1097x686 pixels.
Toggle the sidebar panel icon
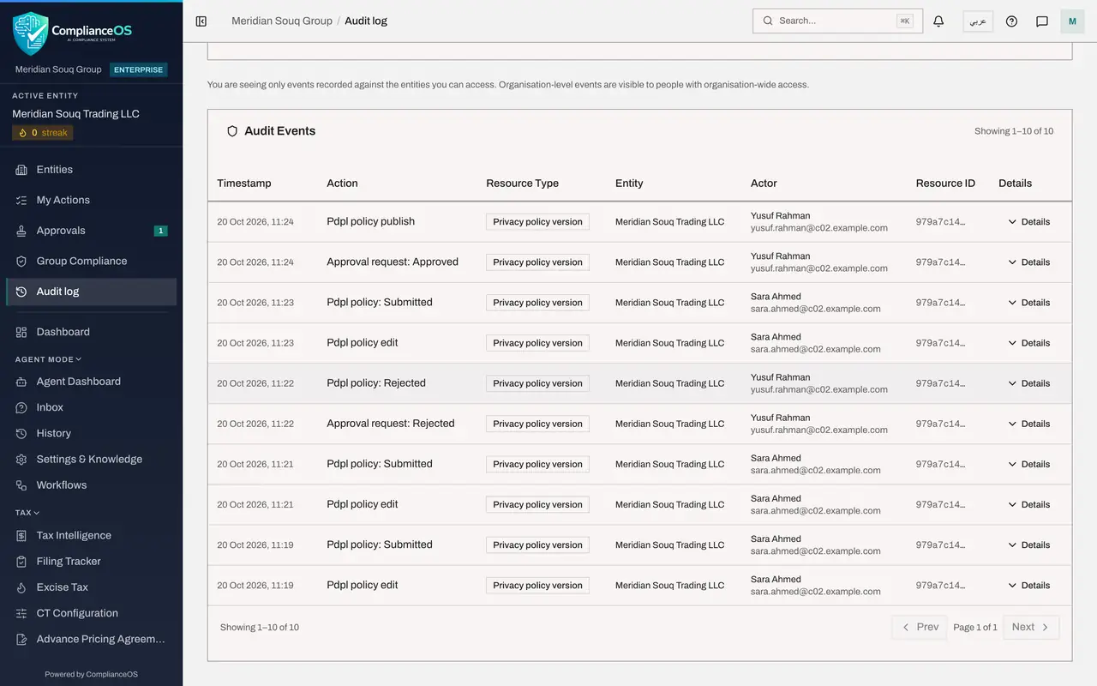[201, 21]
